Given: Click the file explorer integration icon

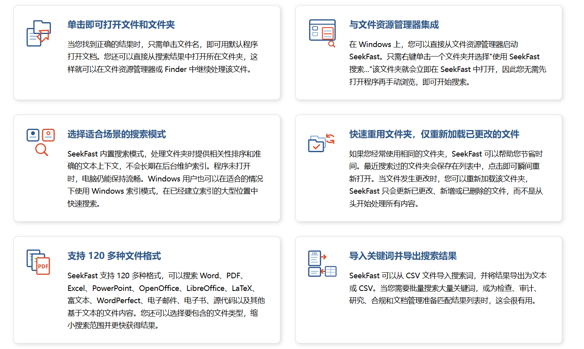Looking at the screenshot, I should point(322,33).
